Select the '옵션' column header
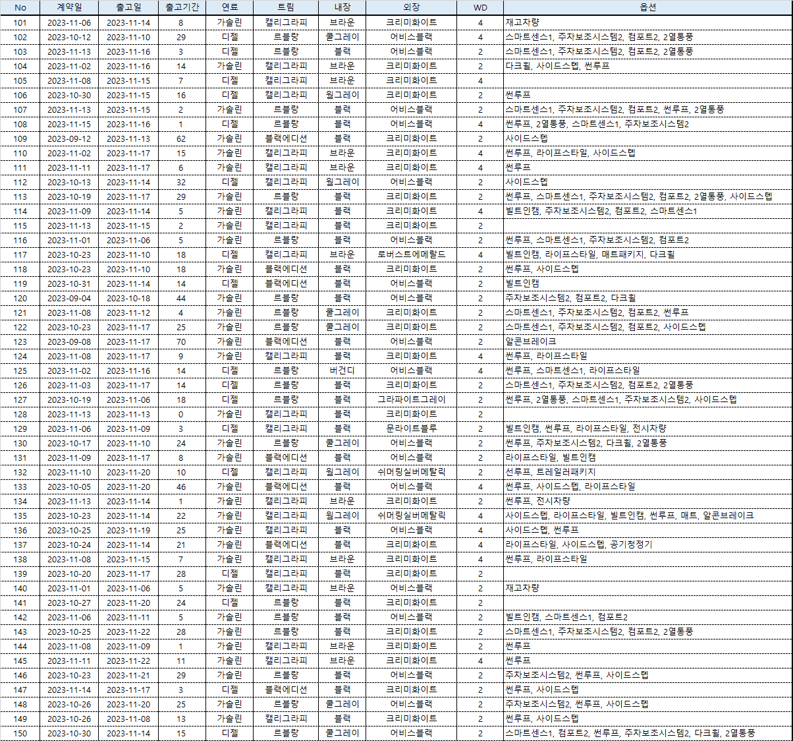Screen dimensions: 793x741 click(x=647, y=8)
